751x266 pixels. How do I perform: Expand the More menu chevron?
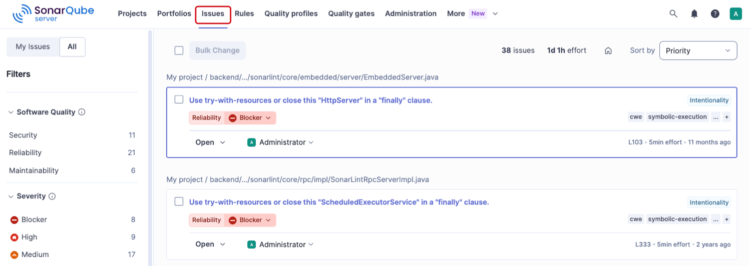click(495, 14)
